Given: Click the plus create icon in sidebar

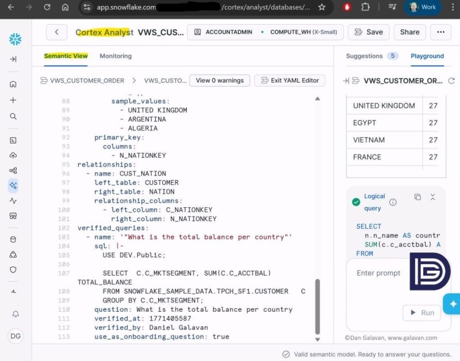Looking at the screenshot, I should point(13,100).
